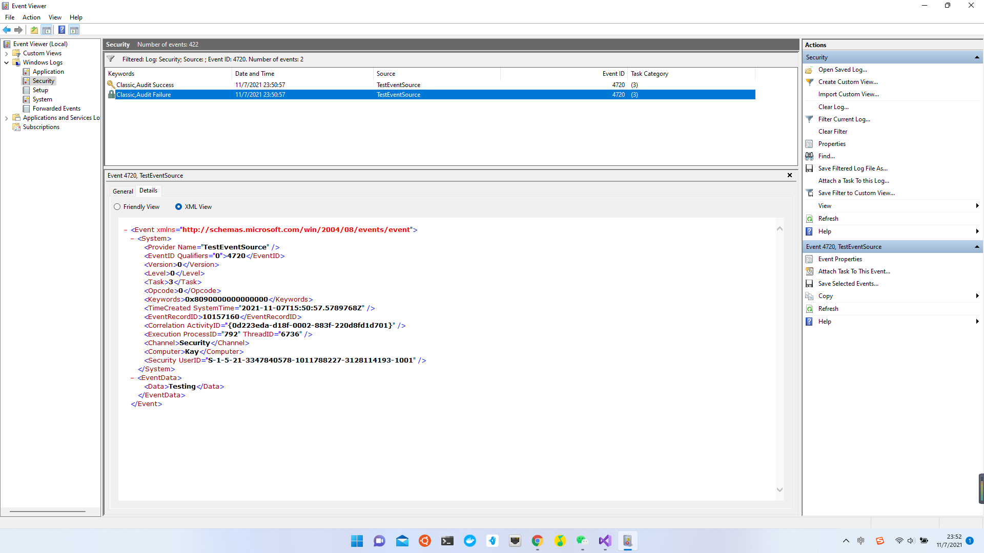The image size is (984, 553).
Task: Click the Up one level folder icon
Action: (34, 30)
